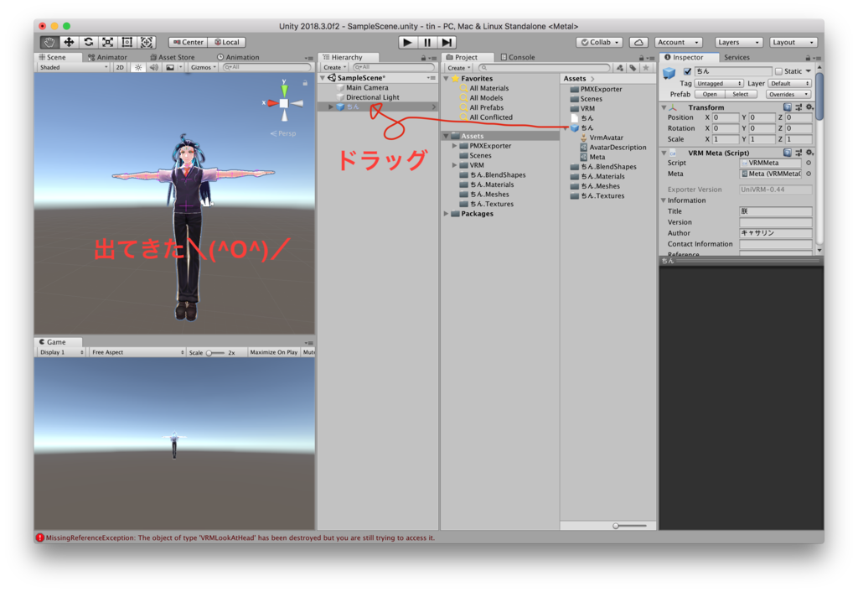Toggle Center pivot mode
858x592 pixels.
coord(189,42)
